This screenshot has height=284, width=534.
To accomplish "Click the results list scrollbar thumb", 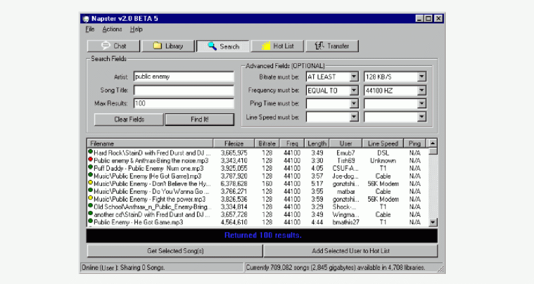I will coord(433,151).
